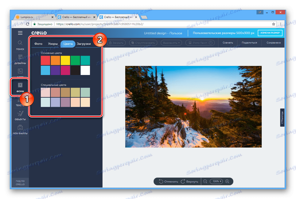Switch to the first Crello browser tab
The width and height of the screenshot is (296, 199).
[x=76, y=17]
